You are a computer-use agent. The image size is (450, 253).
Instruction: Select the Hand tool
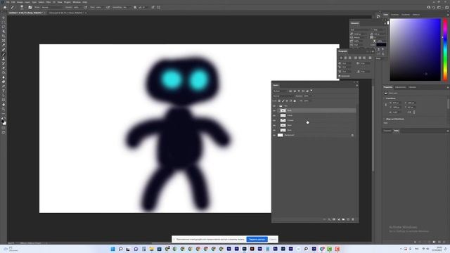tap(4, 105)
